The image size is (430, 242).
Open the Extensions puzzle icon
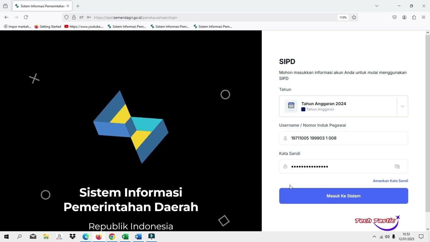coord(414,17)
